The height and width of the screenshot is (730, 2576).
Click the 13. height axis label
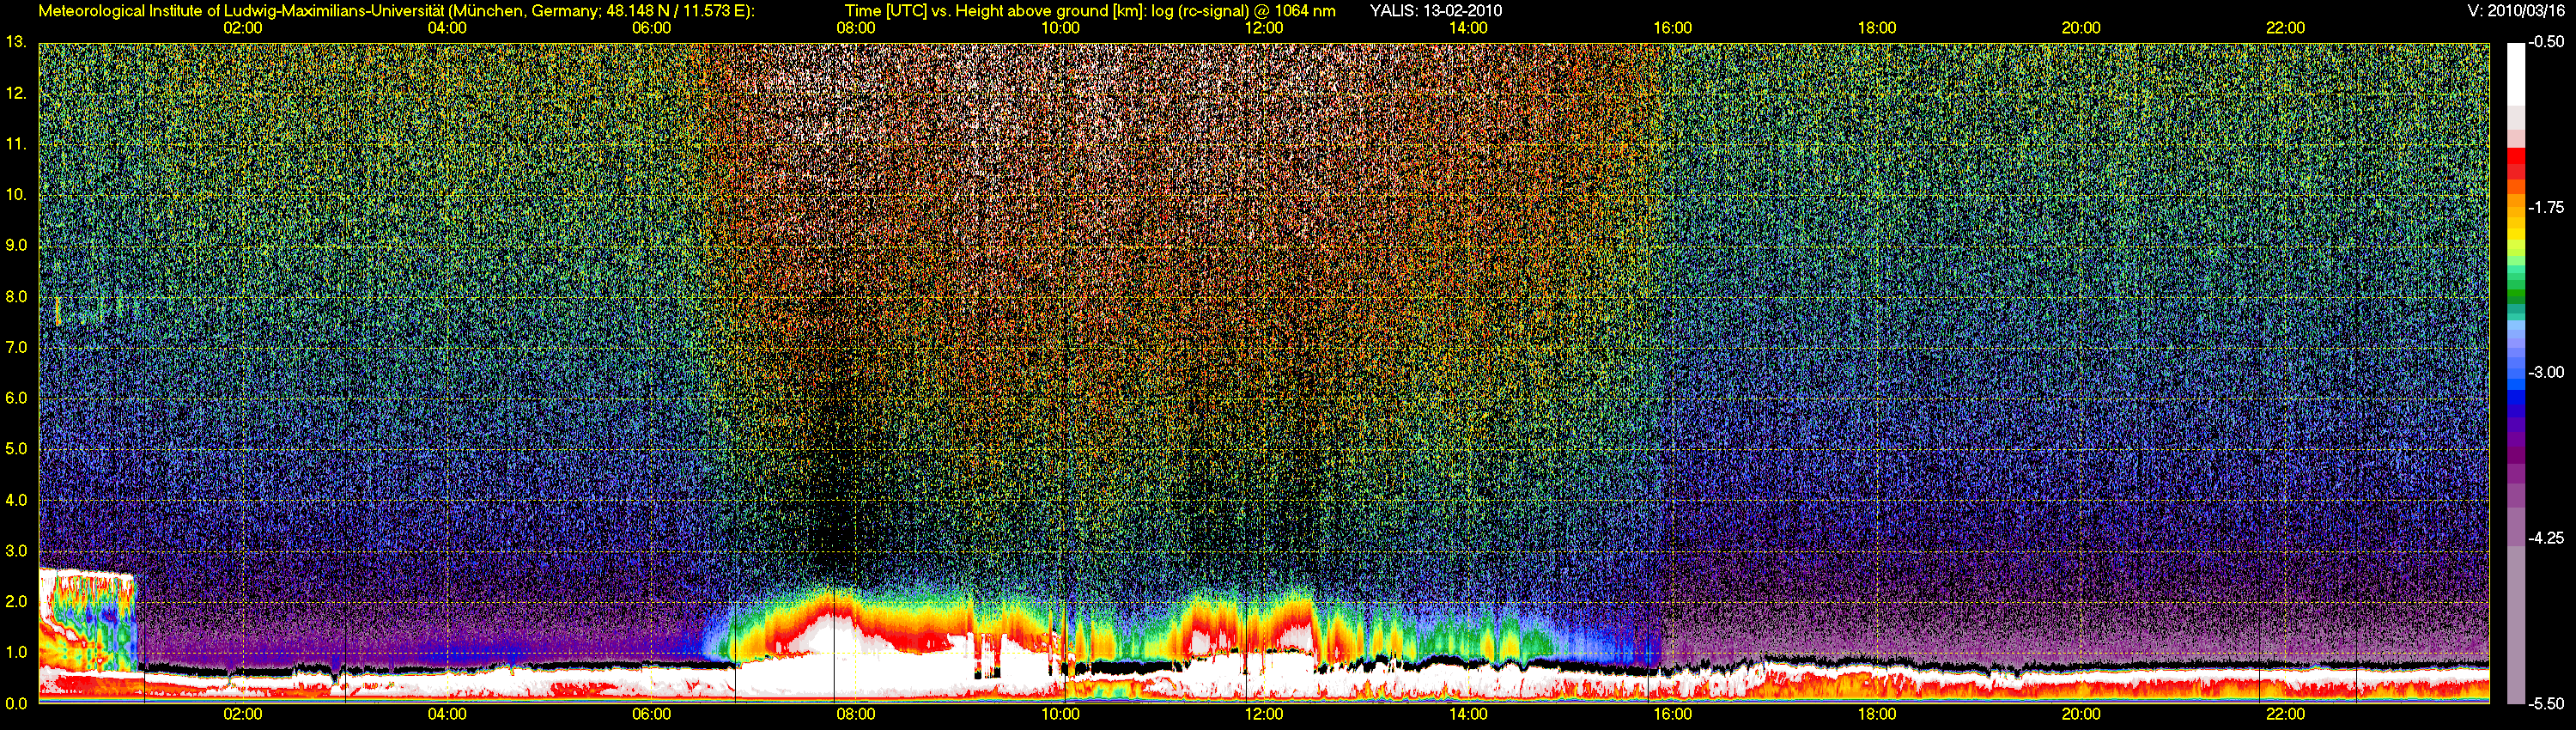[x=16, y=42]
